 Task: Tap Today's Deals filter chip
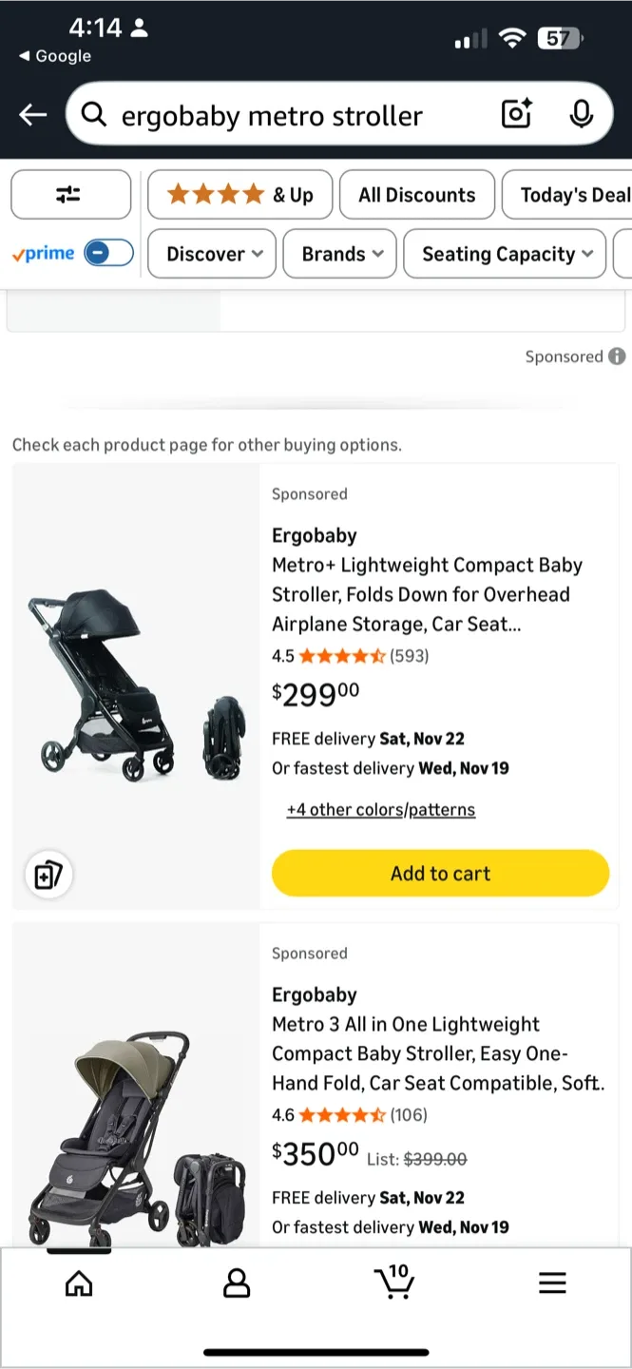coord(580,194)
